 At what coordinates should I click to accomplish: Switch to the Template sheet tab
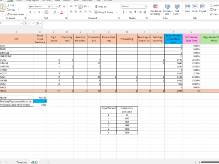click(21, 162)
